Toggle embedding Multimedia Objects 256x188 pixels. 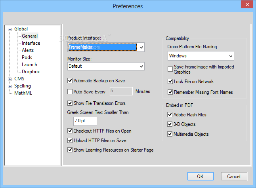point(170,134)
